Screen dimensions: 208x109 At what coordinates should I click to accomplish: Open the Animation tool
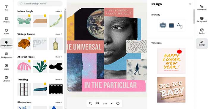point(202,7)
